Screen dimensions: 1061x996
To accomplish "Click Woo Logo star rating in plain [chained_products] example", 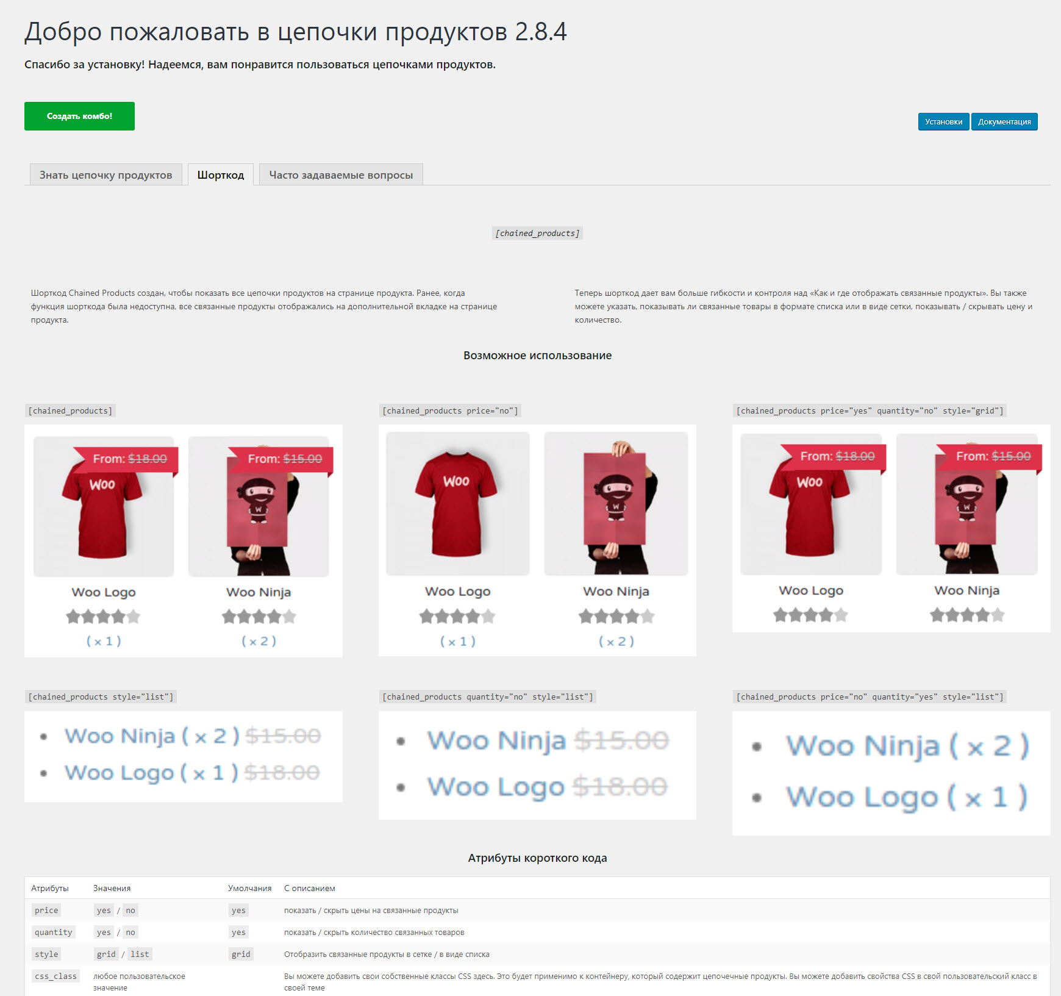I will tap(104, 617).
